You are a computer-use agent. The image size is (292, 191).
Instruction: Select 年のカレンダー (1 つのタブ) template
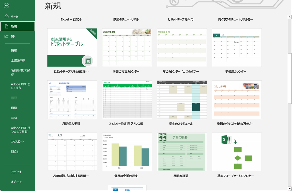[182, 48]
